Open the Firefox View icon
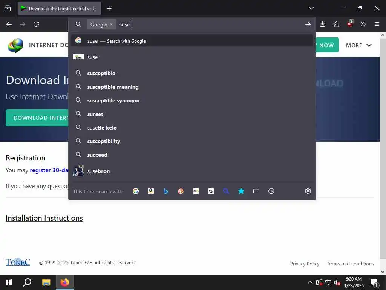Viewport: 386px width, 290px height. pyautogui.click(x=8, y=8)
